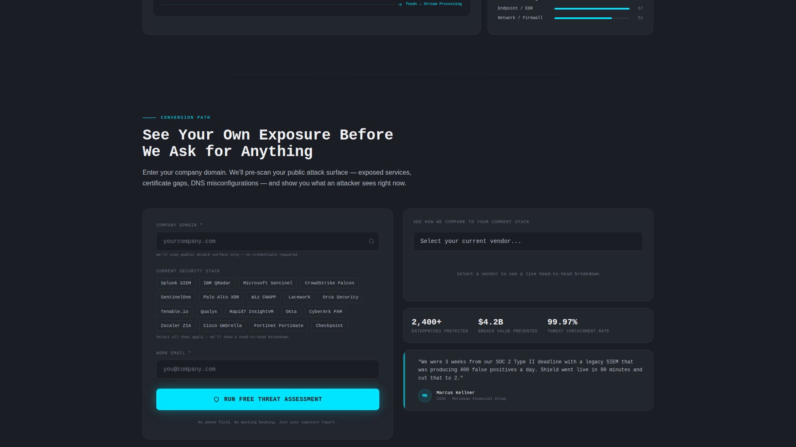This screenshot has height=447, width=796.
Task: Open the 'Select your current vendor' dropdown
Action: pos(528,241)
